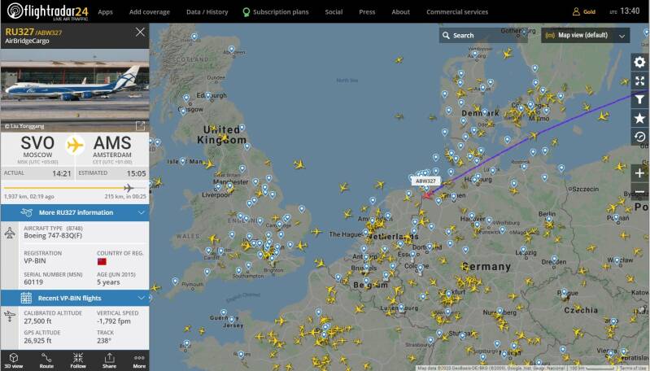Click the search magnifier icon
This screenshot has width=650, height=371.
pos(446,35)
